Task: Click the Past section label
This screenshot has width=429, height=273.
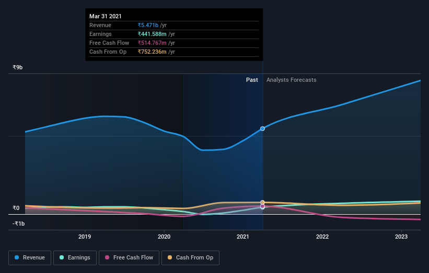Action: click(x=252, y=80)
